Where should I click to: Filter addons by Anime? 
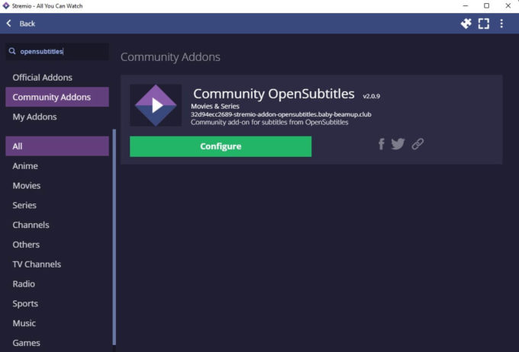pyautogui.click(x=25, y=166)
